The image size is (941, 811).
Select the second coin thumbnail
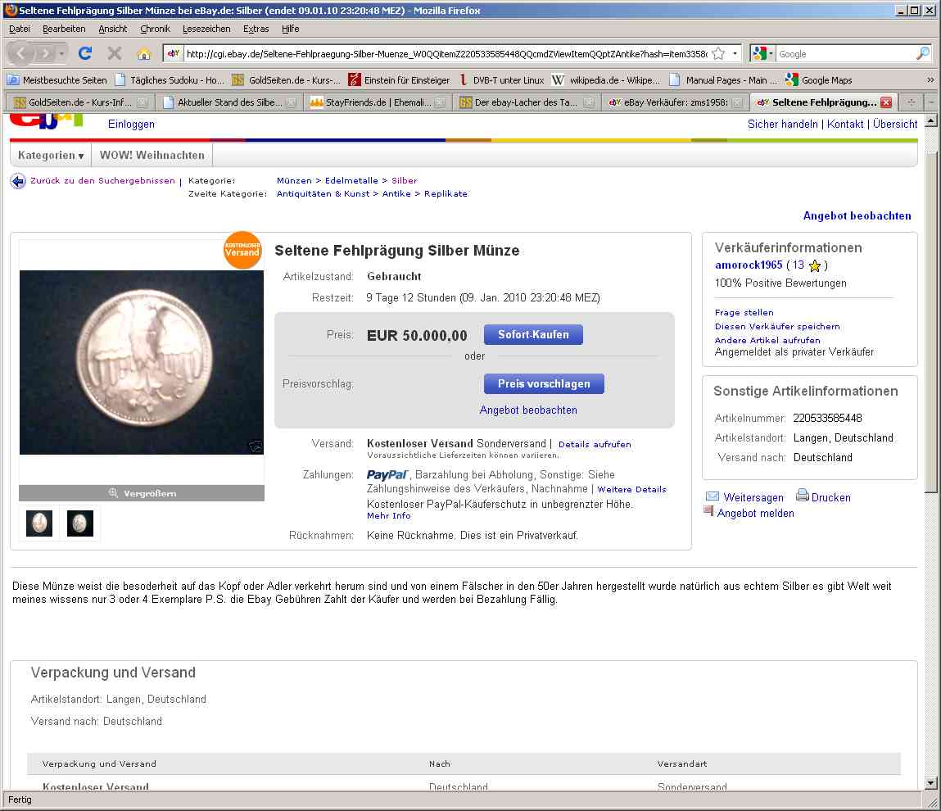pos(80,523)
